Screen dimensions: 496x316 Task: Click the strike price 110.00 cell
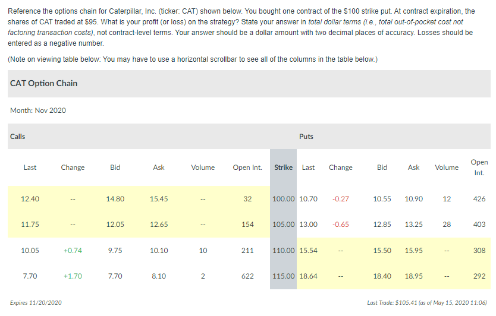pos(283,251)
